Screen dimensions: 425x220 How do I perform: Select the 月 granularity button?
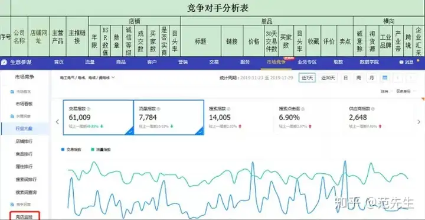pyautogui.click(x=372, y=78)
